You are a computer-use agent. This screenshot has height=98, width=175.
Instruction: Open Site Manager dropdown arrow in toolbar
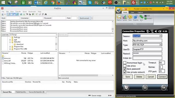click(5, 14)
